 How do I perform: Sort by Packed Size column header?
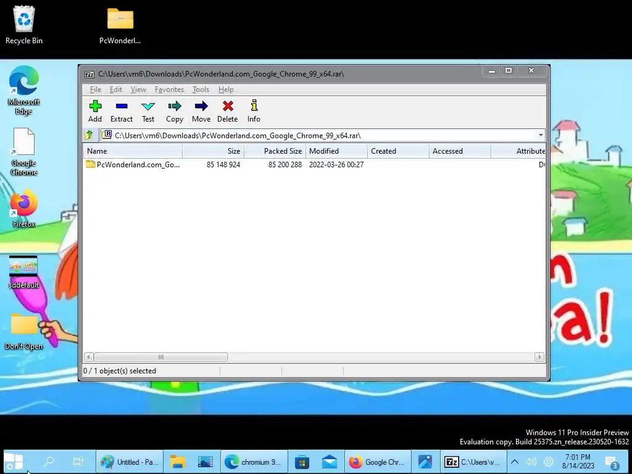[x=275, y=151]
